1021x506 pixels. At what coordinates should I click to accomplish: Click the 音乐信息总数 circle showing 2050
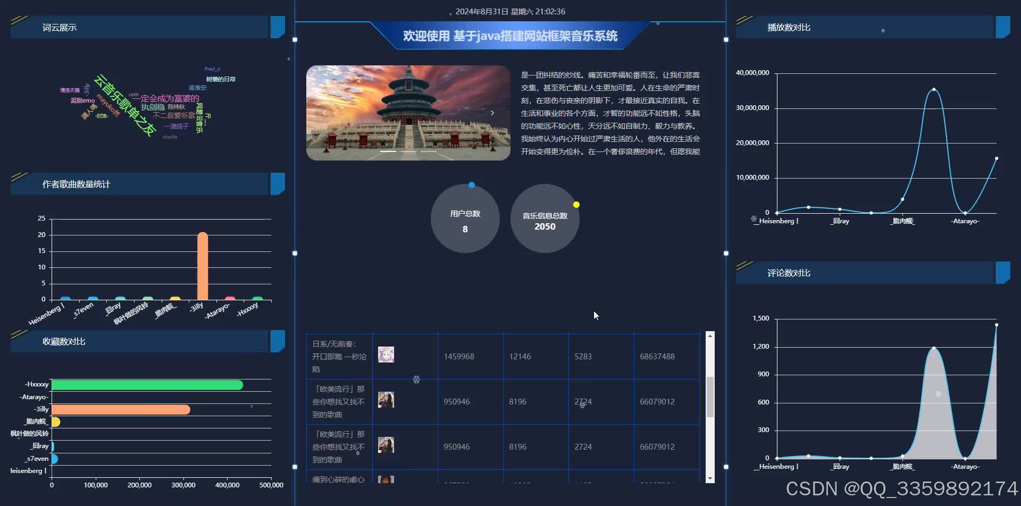coord(544,218)
